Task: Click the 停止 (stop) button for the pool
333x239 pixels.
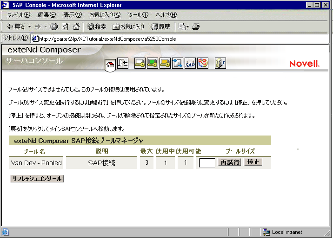Action: click(x=253, y=162)
